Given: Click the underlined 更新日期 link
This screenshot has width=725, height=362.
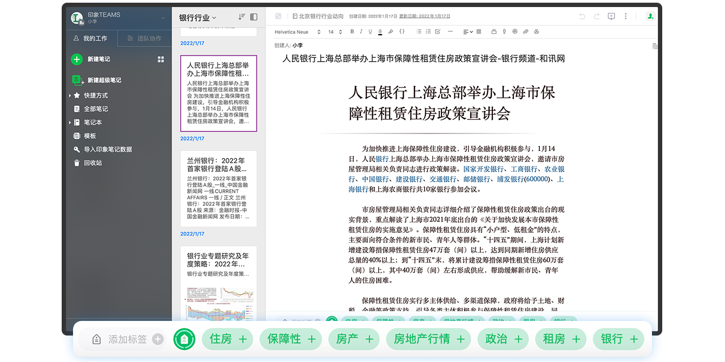Looking at the screenshot, I should click(425, 16).
